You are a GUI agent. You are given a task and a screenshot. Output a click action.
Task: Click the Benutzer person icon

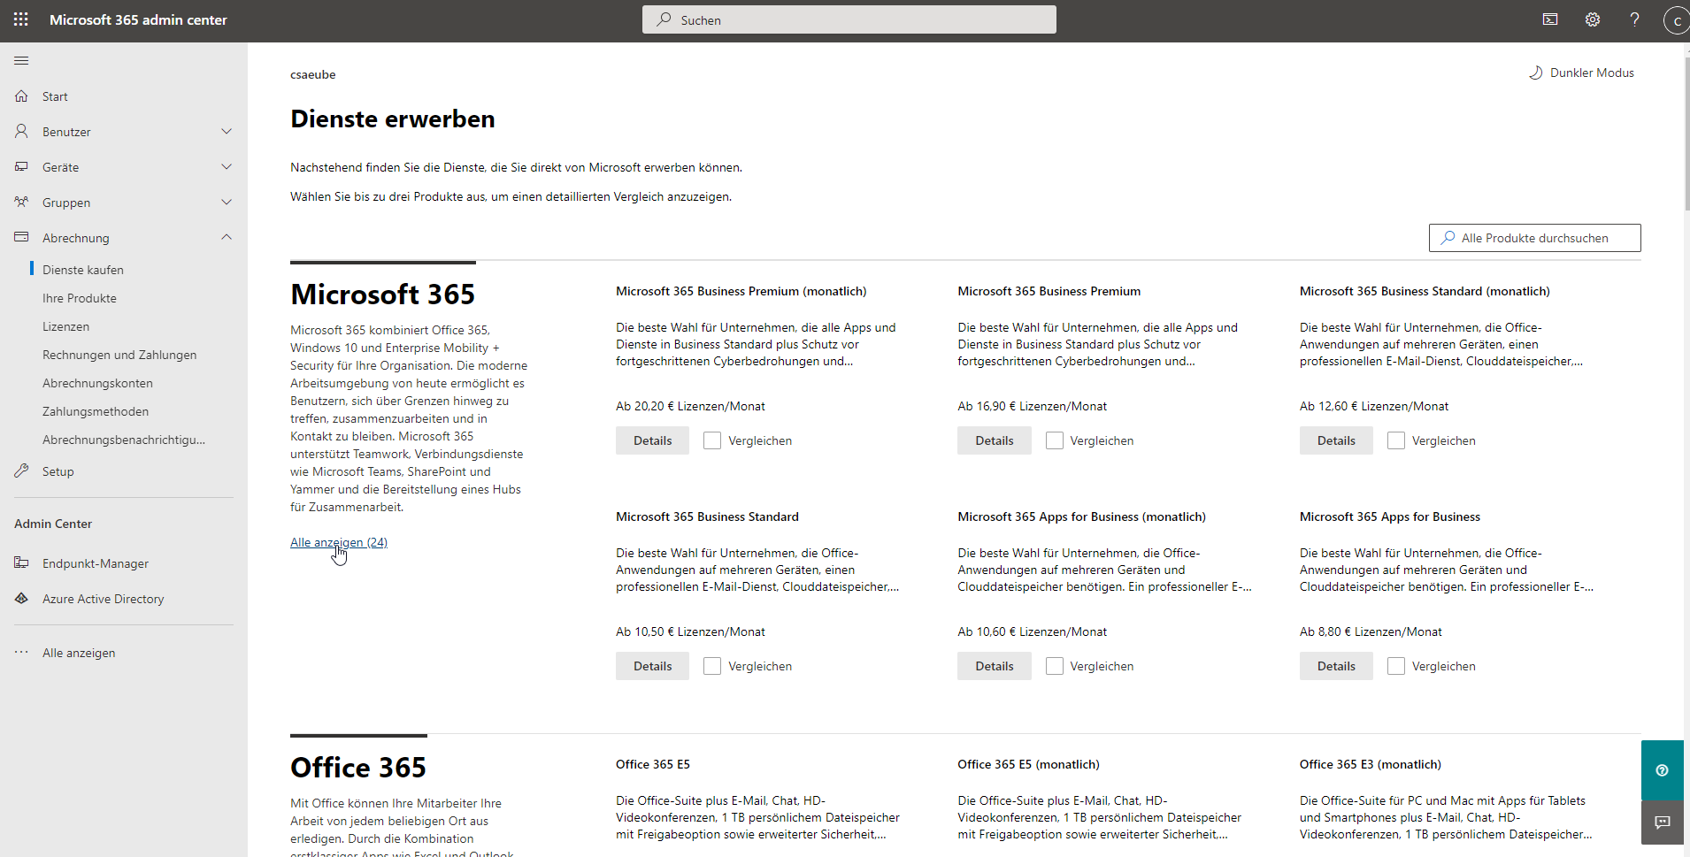[x=21, y=131]
